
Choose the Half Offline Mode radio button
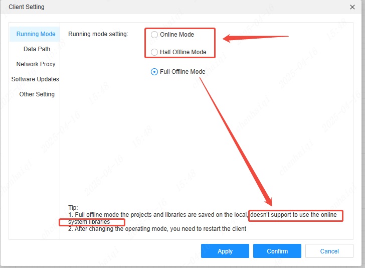pyautogui.click(x=154, y=52)
